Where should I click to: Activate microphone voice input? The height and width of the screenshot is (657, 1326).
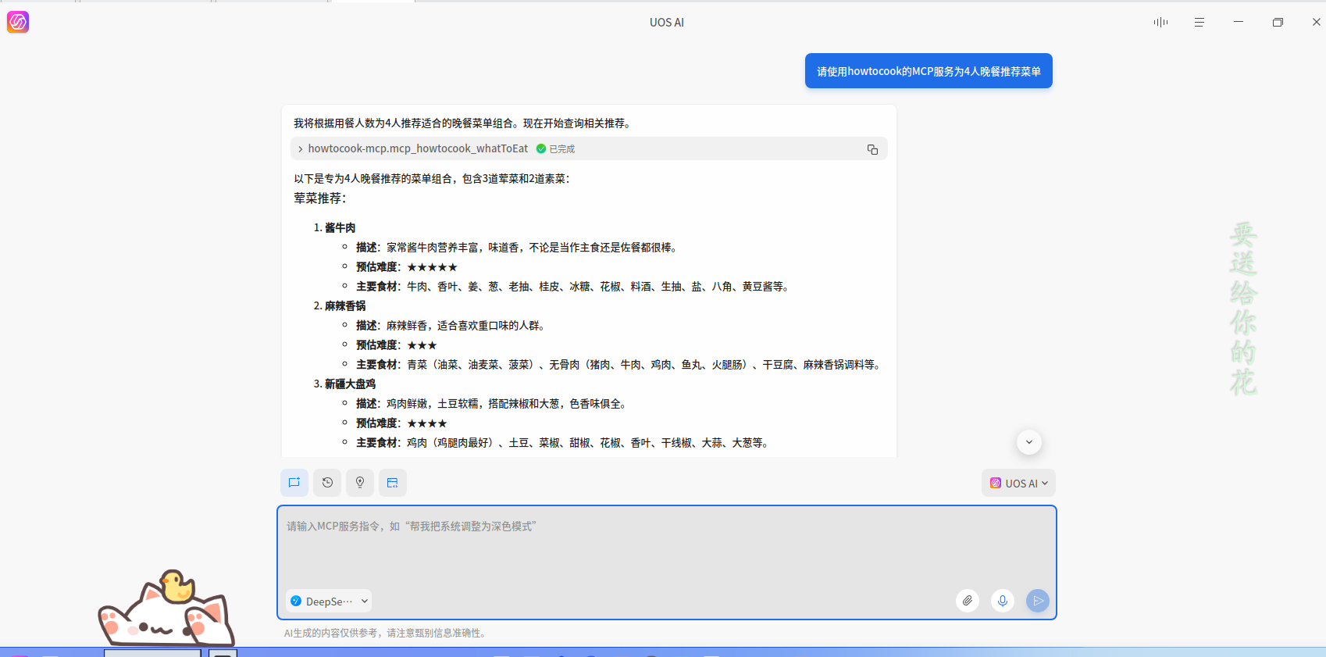point(1003,601)
